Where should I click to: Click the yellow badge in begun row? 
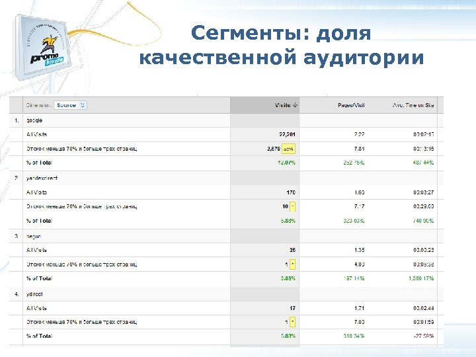(x=292, y=264)
